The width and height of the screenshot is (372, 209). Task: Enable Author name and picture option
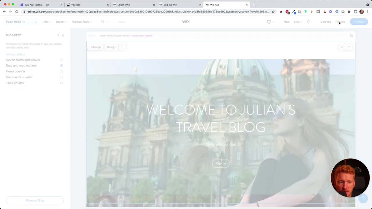[x=61, y=60]
